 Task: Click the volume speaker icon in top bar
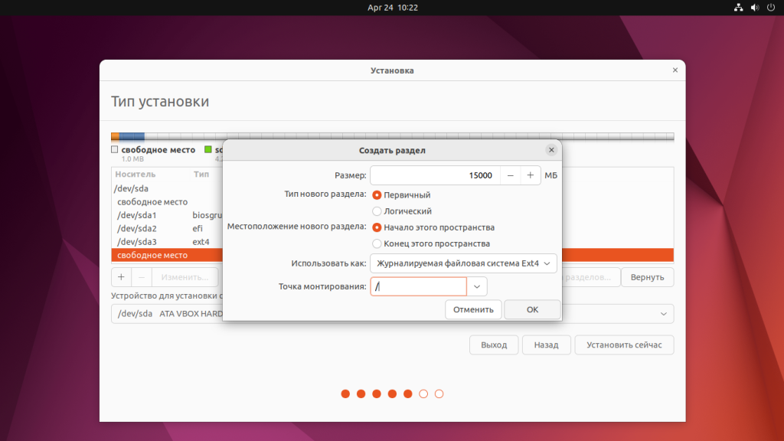coord(754,8)
